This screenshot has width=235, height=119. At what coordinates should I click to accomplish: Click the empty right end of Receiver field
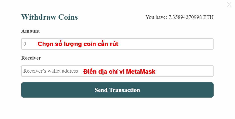(x=184, y=71)
